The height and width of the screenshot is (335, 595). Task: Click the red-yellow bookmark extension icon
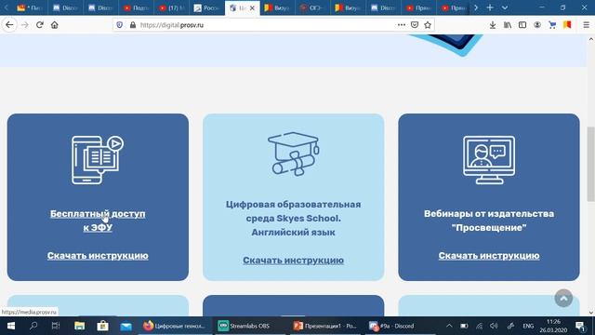click(567, 25)
